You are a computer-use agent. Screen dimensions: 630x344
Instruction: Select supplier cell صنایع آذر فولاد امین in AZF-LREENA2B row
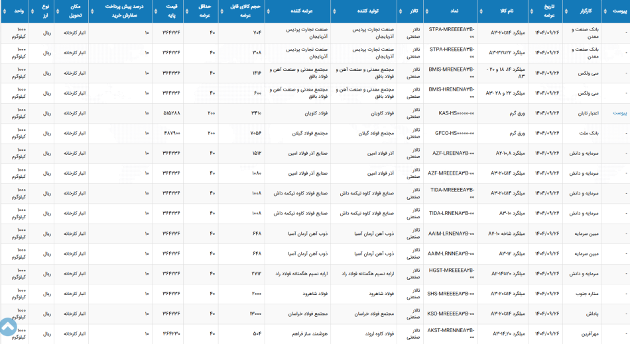(298, 153)
